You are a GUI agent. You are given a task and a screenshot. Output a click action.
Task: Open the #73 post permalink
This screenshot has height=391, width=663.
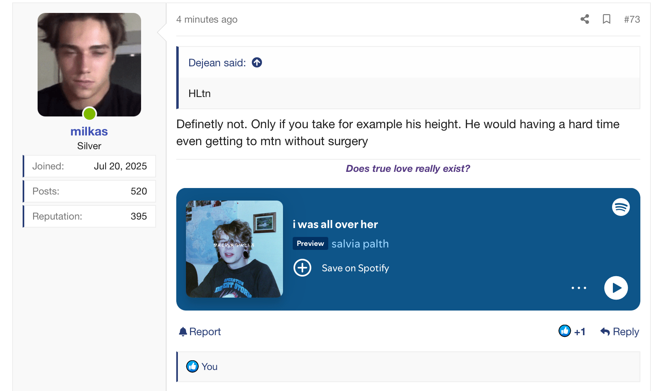[x=632, y=19]
